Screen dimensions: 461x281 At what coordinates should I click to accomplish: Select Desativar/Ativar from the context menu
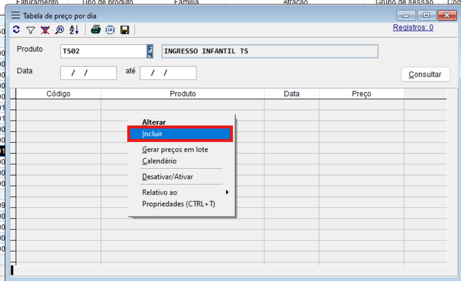[x=168, y=177]
